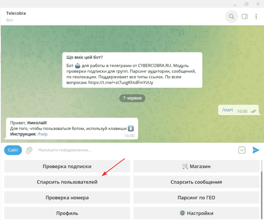The width and height of the screenshot is (264, 221).
Task: Click the send message arrow icon
Action: (256, 150)
